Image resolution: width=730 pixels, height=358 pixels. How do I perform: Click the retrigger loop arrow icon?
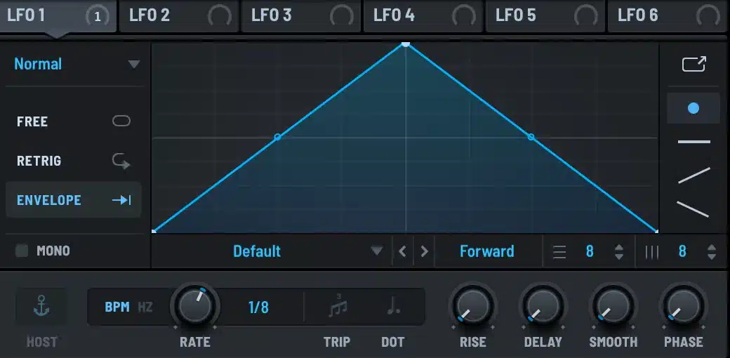click(121, 161)
